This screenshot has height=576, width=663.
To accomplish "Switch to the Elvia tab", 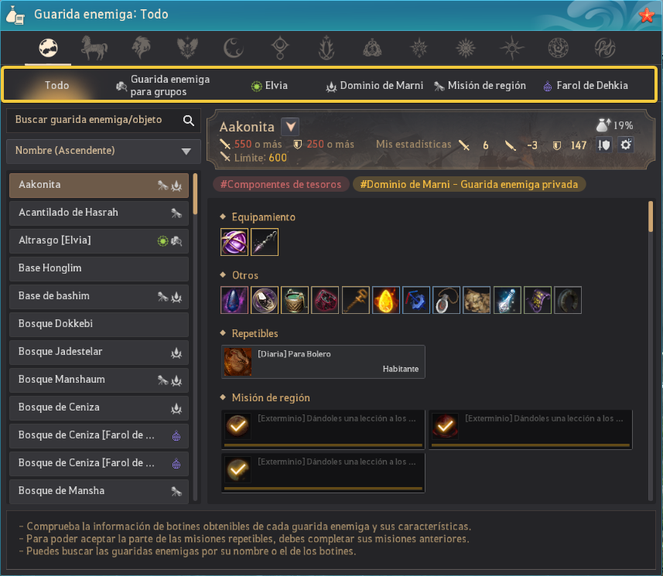I will tap(269, 86).
